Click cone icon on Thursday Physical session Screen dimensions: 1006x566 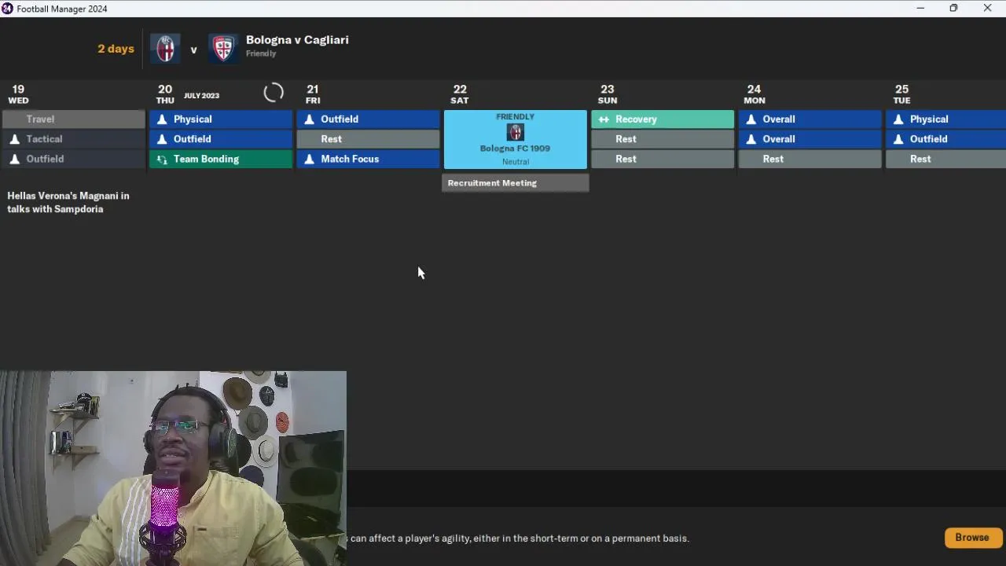[162, 119]
